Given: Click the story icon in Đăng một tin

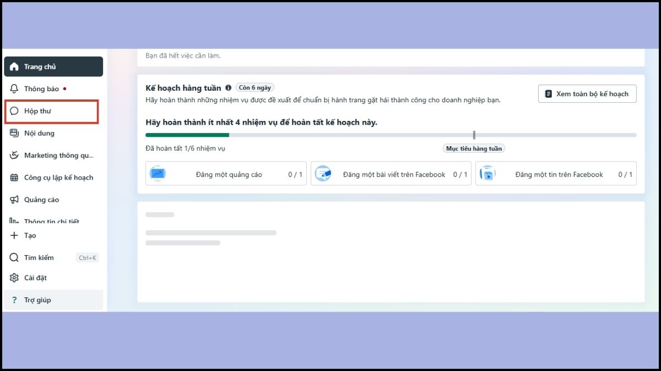Looking at the screenshot, I should click(x=487, y=174).
